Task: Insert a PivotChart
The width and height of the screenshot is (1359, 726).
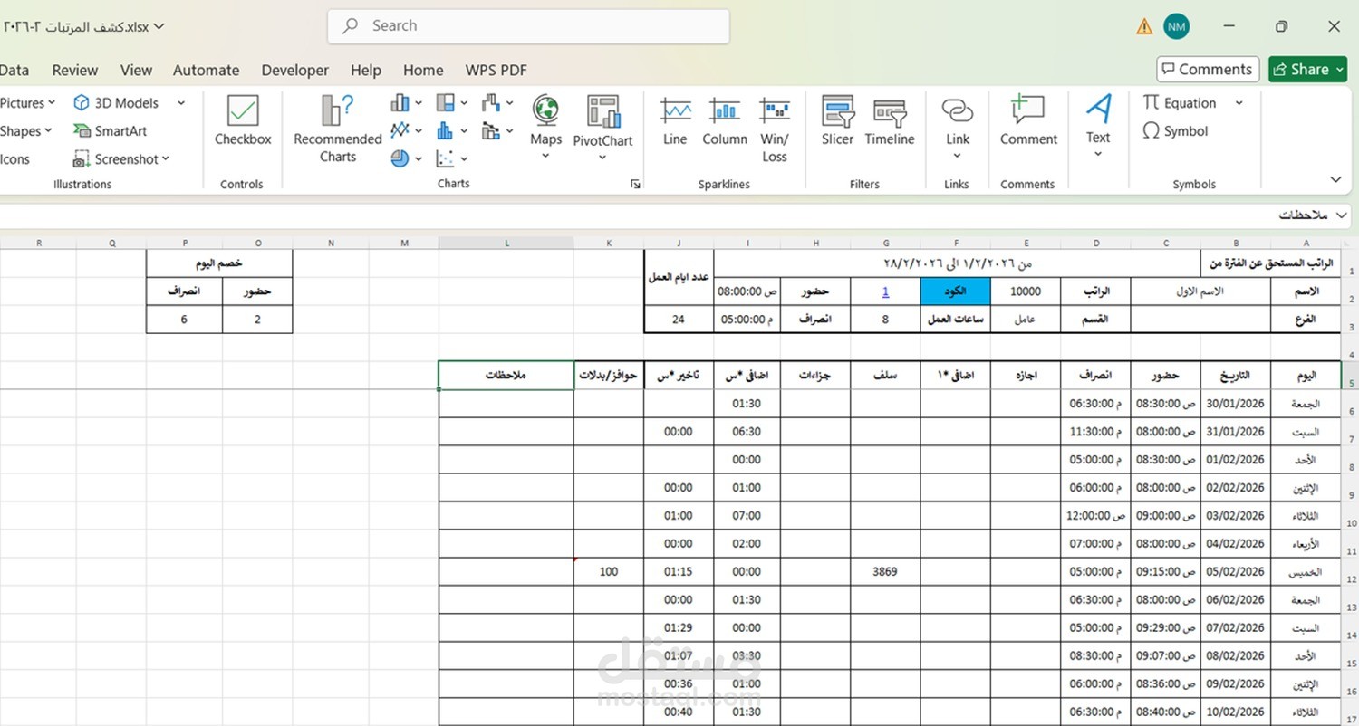Action: pos(602,129)
